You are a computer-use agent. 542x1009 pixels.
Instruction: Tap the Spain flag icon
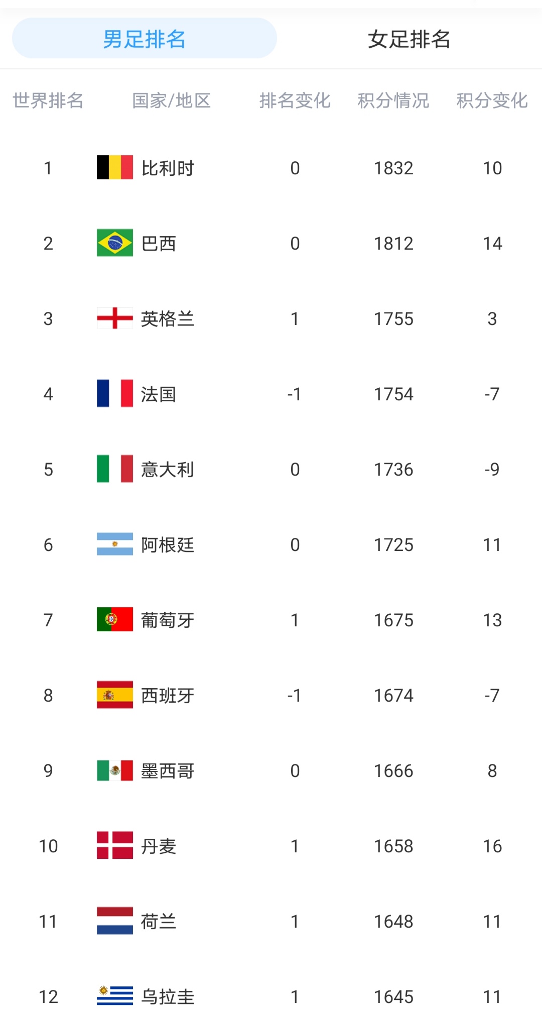(115, 695)
